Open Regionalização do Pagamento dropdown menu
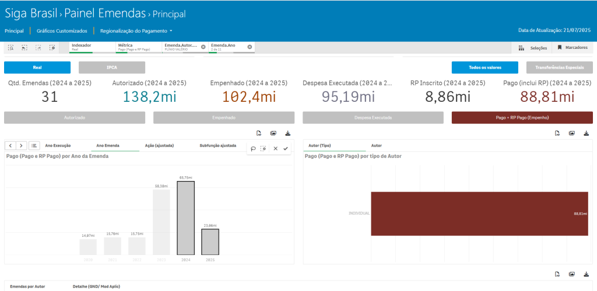Viewport: 597px width, 291px height. pyautogui.click(x=136, y=30)
